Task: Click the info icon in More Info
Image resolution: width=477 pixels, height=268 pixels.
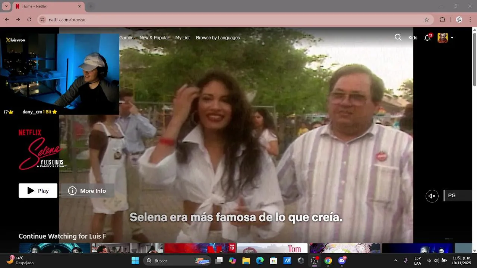Action: point(72,191)
